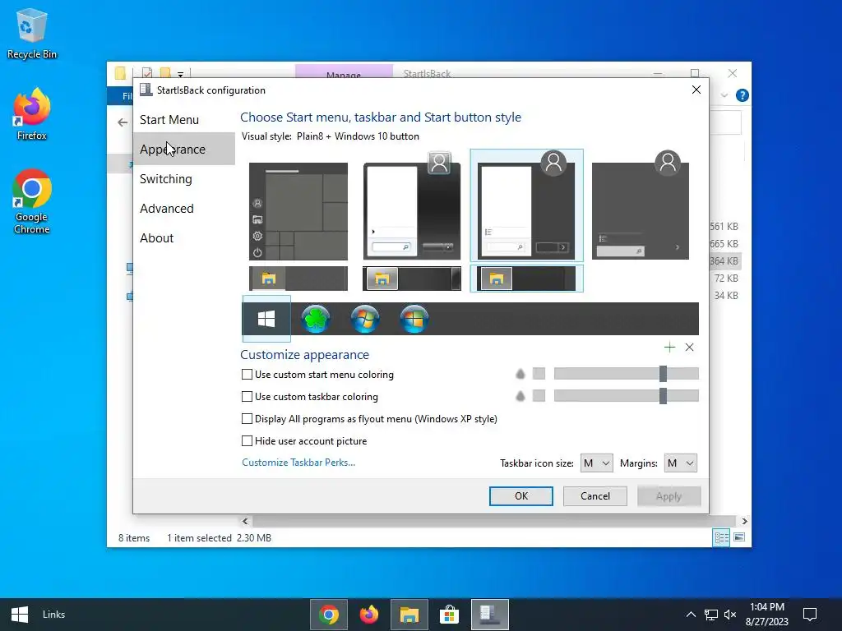Click the Links toolbar on the taskbar

click(53, 615)
